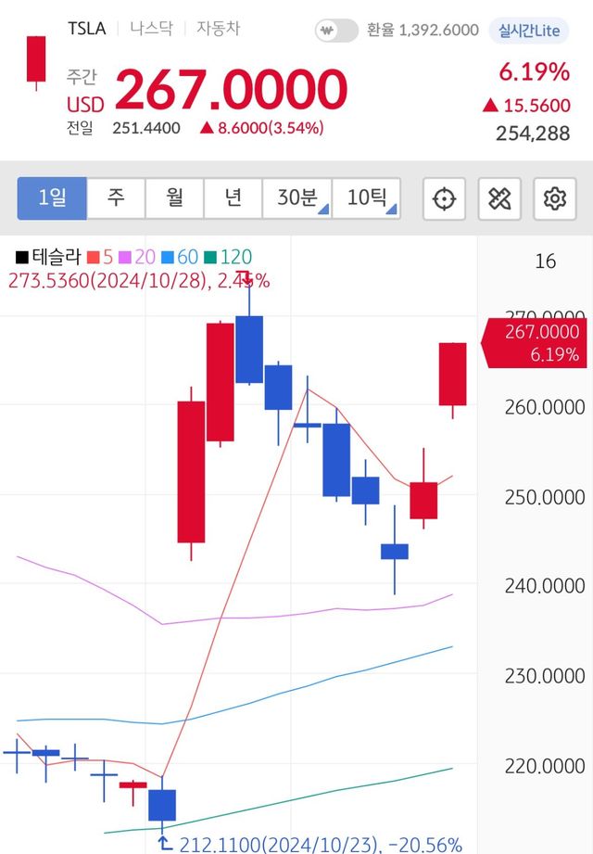The height and width of the screenshot is (854, 593).
Task: Select the 1일 daily chart tab
Action: pos(52,198)
